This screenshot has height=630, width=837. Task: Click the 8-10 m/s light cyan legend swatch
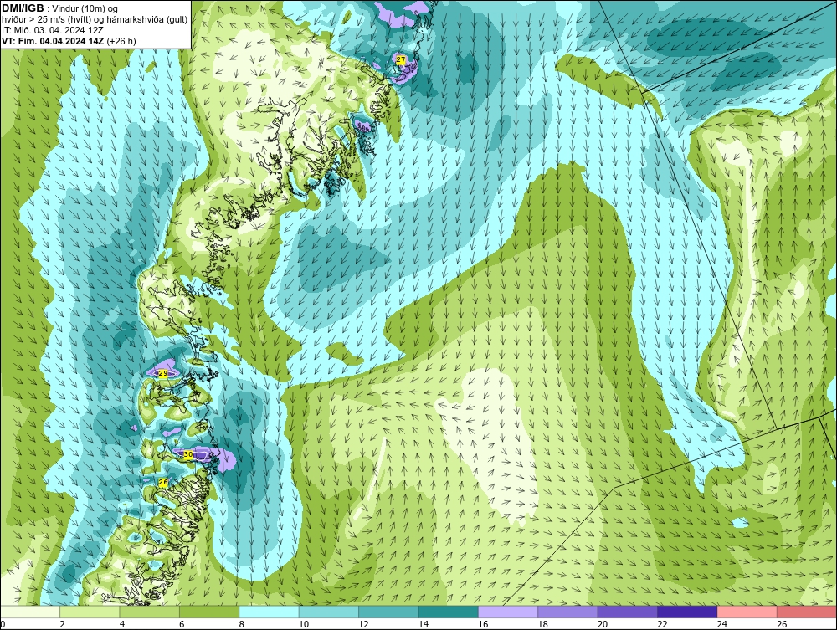[x=269, y=612]
